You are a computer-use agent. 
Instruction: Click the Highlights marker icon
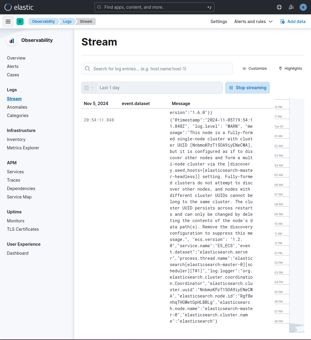pyautogui.click(x=280, y=69)
